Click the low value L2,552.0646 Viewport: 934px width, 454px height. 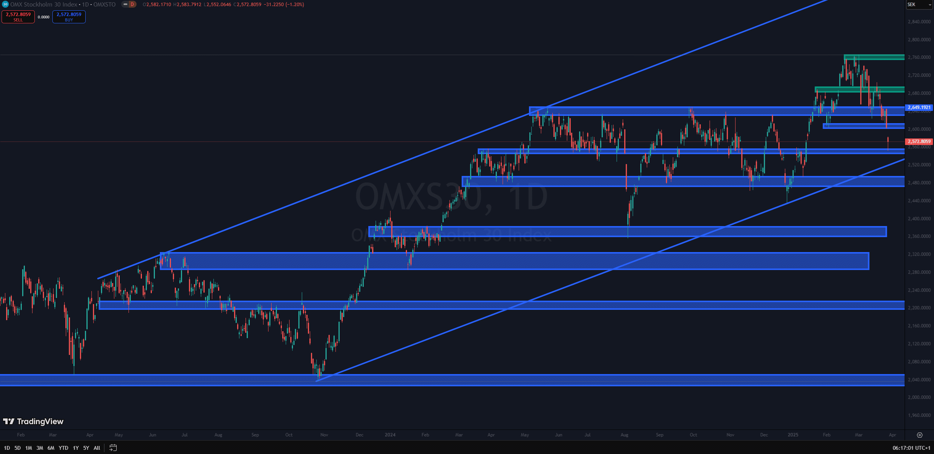pyautogui.click(x=217, y=5)
